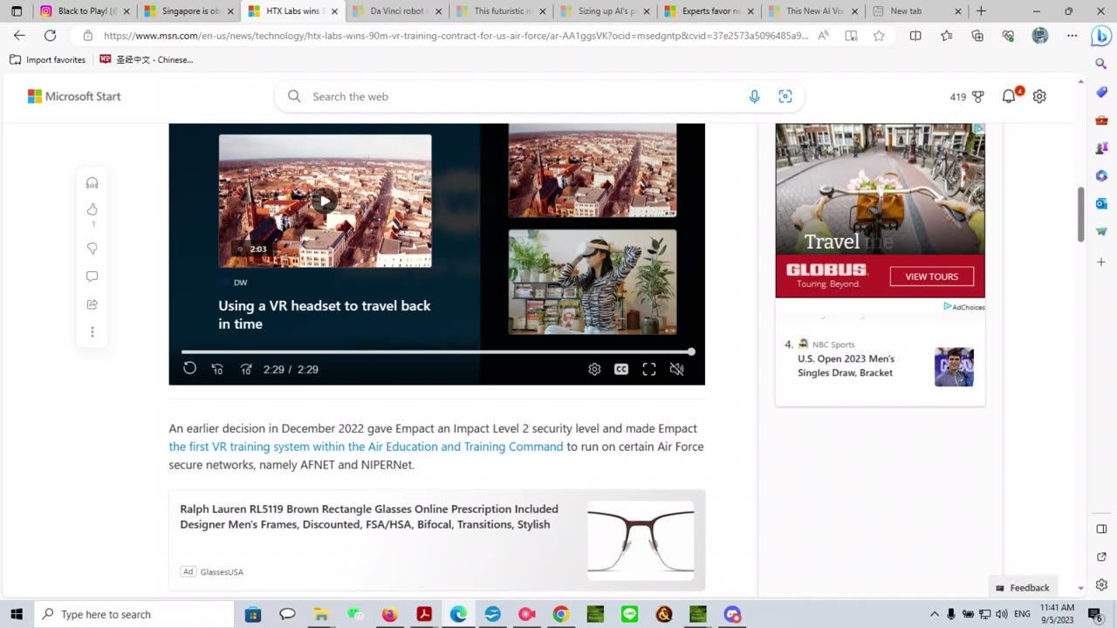This screenshot has height=628, width=1117.
Task: Replay the video with replay icon
Action: point(189,368)
